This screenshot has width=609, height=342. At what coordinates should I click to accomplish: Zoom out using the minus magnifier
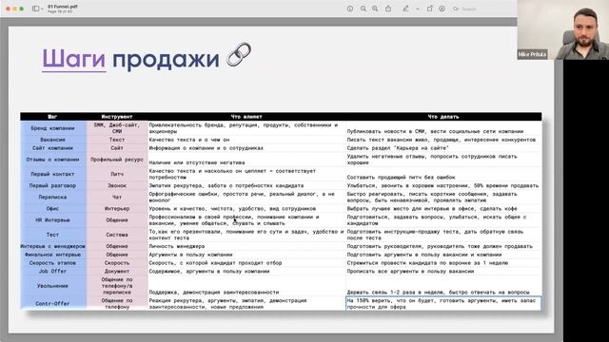(x=363, y=9)
